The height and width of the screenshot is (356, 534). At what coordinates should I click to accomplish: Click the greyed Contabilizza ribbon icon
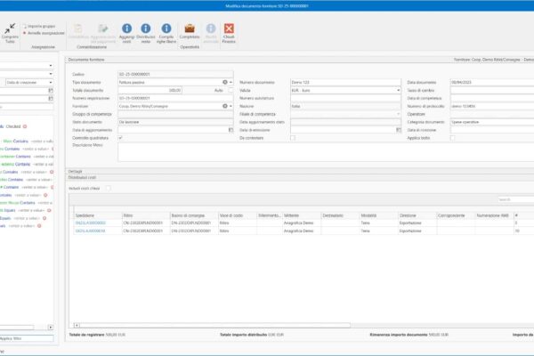(78, 28)
